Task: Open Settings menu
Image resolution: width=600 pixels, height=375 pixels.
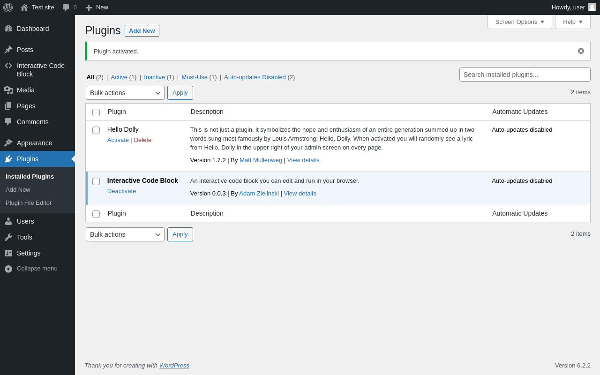Action: (x=37, y=253)
